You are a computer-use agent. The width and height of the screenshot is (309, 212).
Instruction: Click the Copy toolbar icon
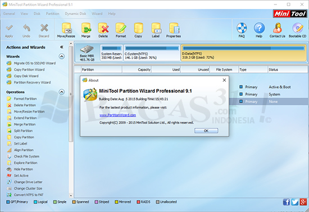pyautogui.click(x=138, y=28)
